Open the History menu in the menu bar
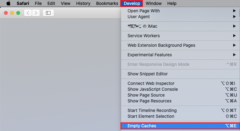This screenshot has width=240, height=131. tap(83, 3)
